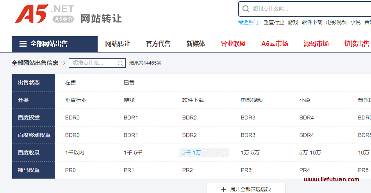Open the 网站转让 nav tab
This screenshot has width=371, height=193.
(x=118, y=44)
